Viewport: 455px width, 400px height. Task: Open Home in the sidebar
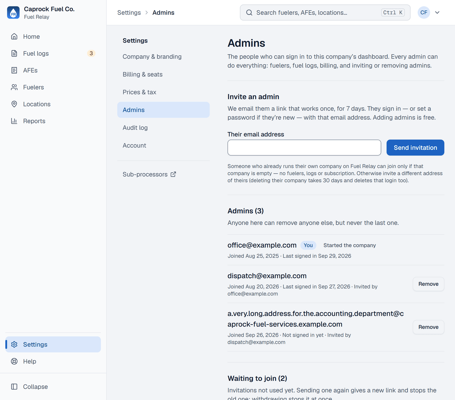[53, 36]
